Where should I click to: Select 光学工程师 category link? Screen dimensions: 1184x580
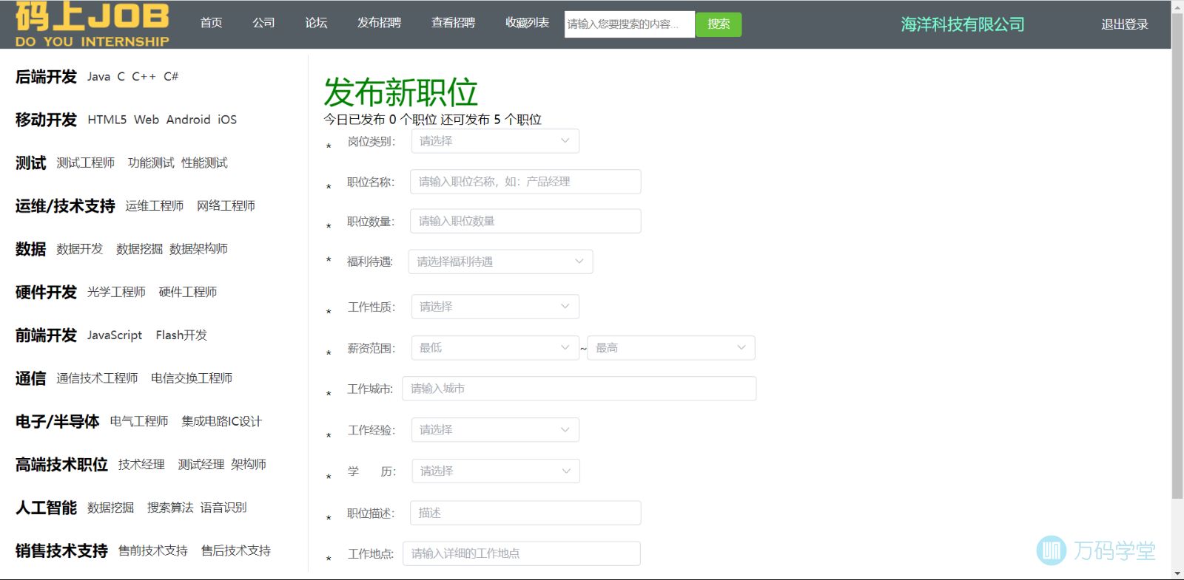pyautogui.click(x=116, y=292)
